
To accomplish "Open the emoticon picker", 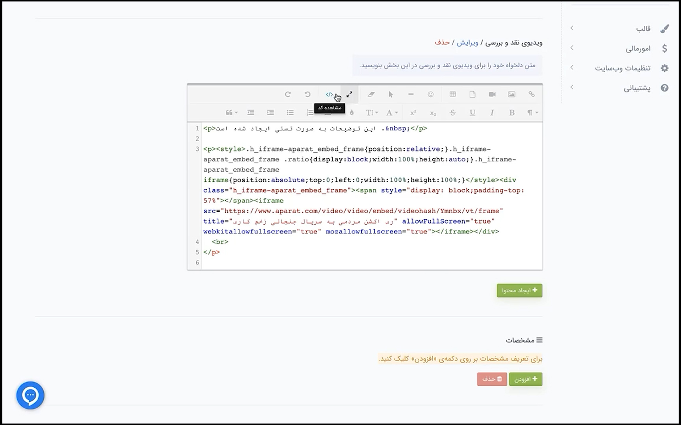I will (x=431, y=94).
